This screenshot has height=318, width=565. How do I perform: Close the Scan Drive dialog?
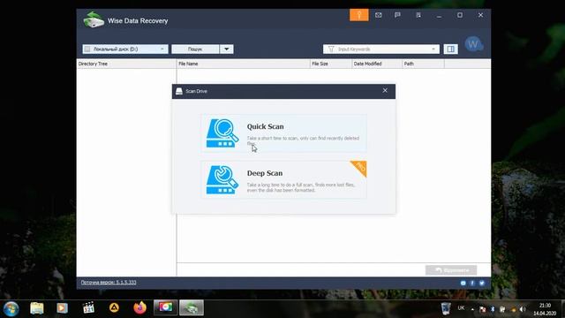pyautogui.click(x=385, y=90)
